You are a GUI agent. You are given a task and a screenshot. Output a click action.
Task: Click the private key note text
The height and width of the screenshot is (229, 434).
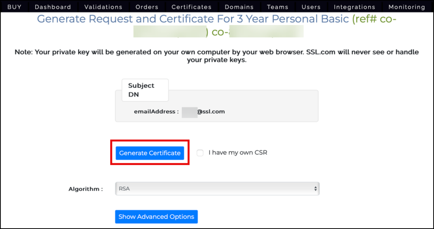(217, 56)
